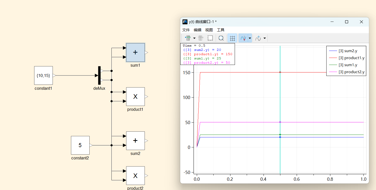Image resolution: width=376 pixels, height=190 pixels.
Task: Open the 编辑 menu
Action: point(198,30)
